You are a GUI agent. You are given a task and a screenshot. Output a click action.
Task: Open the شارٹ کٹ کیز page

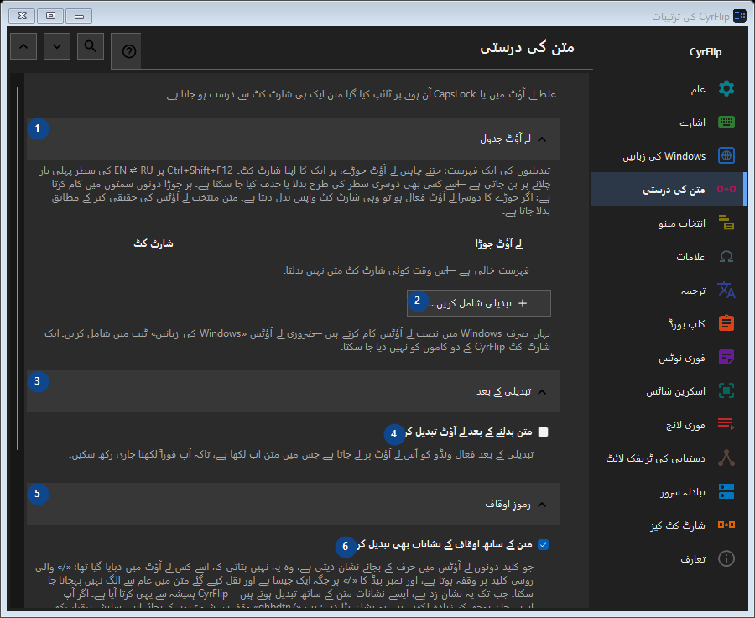coord(669,525)
